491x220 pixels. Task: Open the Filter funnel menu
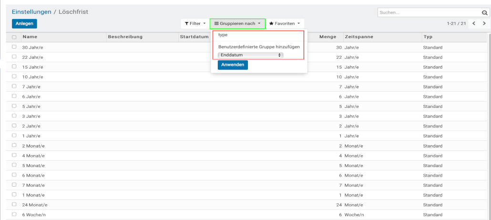coord(195,23)
